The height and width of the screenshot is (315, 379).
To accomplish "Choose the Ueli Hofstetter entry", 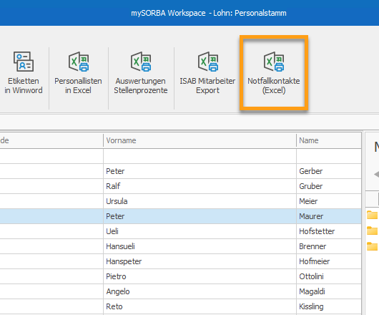I will pos(180,231).
